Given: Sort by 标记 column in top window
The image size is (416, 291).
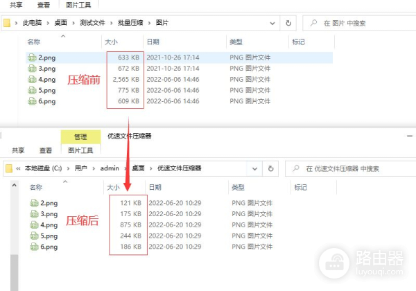Looking at the screenshot, I should (x=298, y=42).
